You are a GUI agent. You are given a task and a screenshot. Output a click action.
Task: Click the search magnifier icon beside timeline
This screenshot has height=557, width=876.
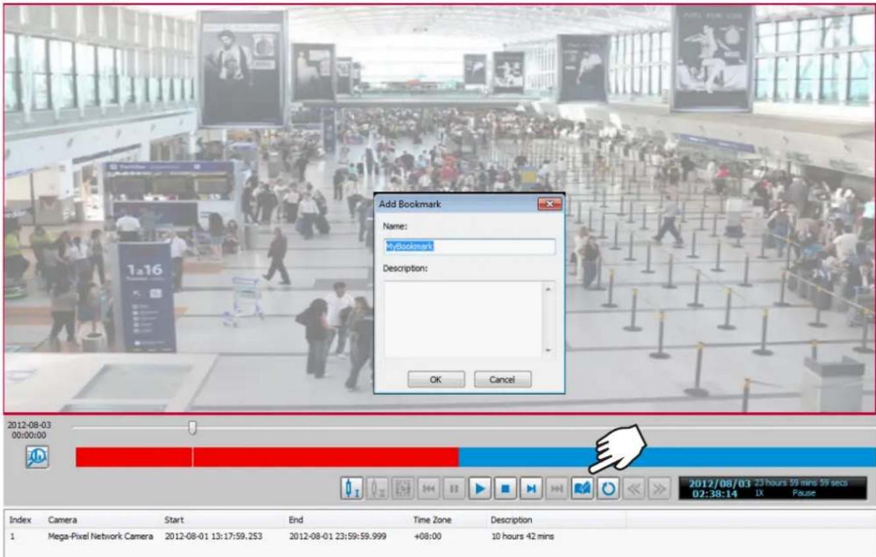pos(37,456)
